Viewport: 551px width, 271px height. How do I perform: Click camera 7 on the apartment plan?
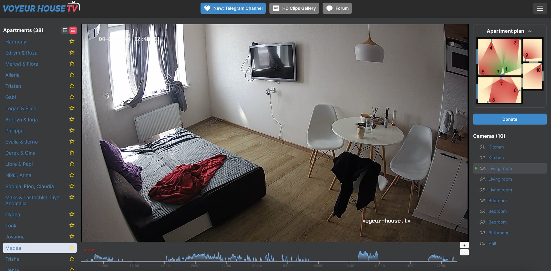click(501, 84)
